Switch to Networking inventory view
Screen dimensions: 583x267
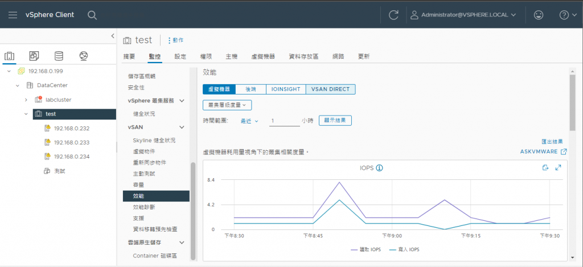point(84,56)
